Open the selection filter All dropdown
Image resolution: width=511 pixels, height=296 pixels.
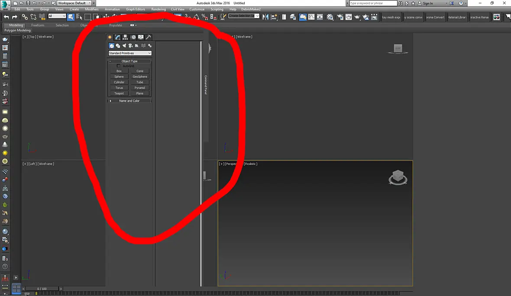tap(57, 16)
